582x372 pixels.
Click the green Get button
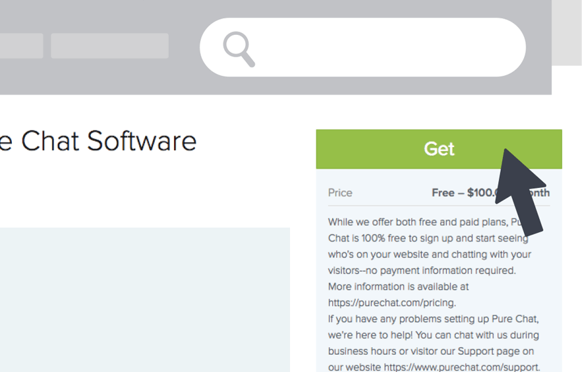tap(439, 149)
